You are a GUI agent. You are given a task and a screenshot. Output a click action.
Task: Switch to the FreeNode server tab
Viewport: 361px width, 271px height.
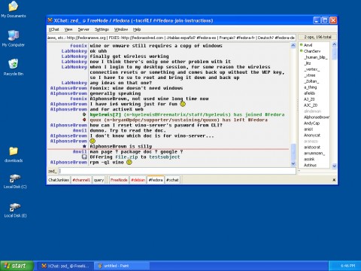point(119,180)
